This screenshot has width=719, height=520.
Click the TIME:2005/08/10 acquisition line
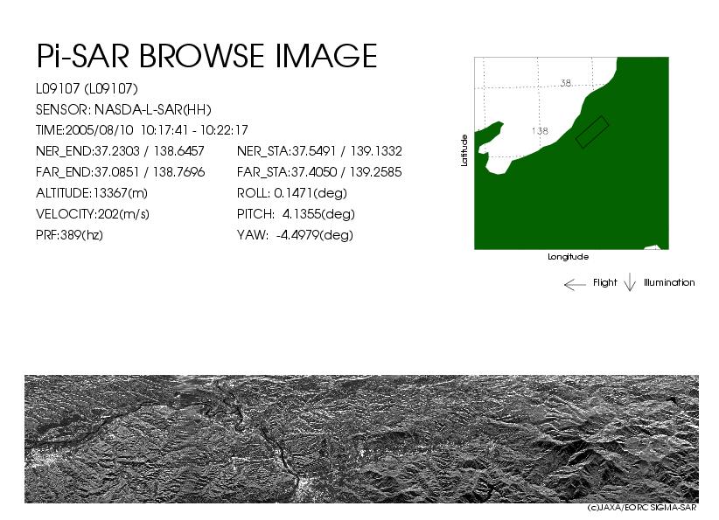pos(142,130)
